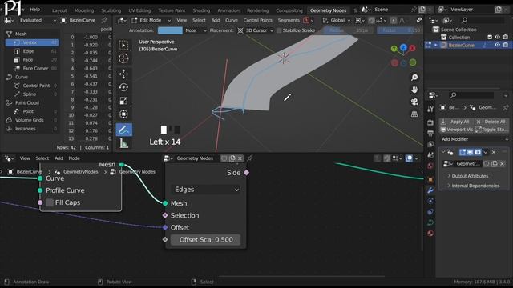
Task: Pin the properties editor context
Action: (506, 107)
